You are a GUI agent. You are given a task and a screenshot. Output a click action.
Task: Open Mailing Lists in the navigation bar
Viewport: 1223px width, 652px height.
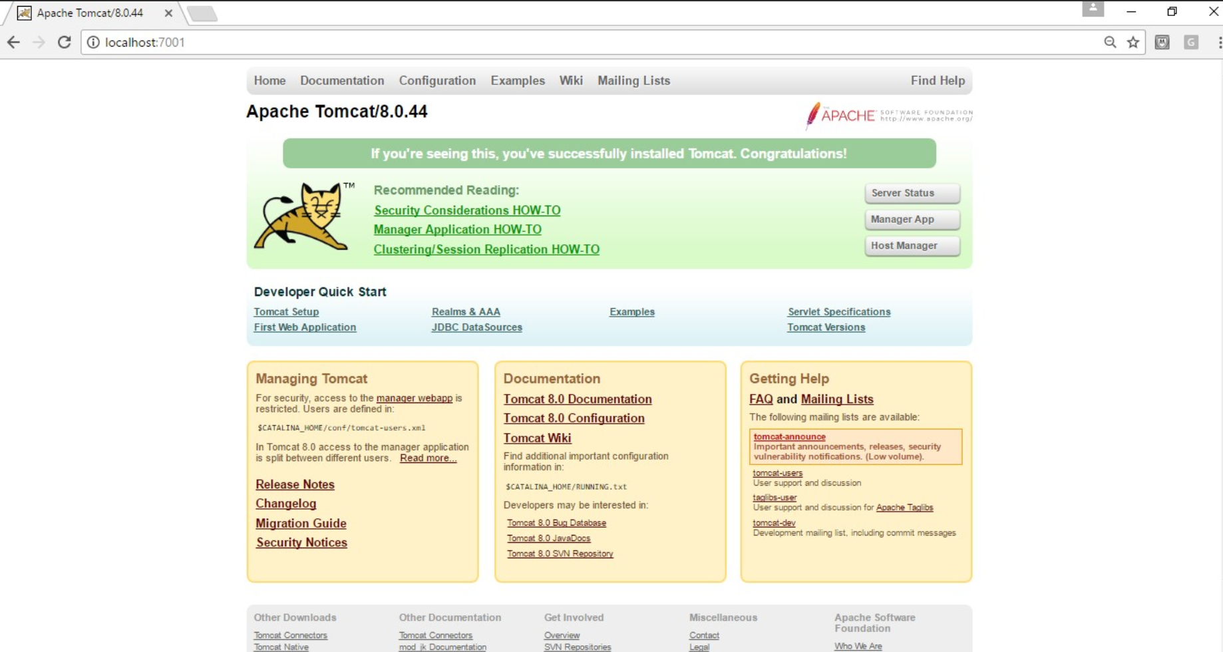click(633, 81)
